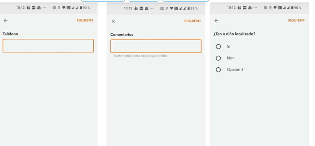
Task: Tap the Comentarios extra para atopar o niño hint
Action: [x=140, y=56]
